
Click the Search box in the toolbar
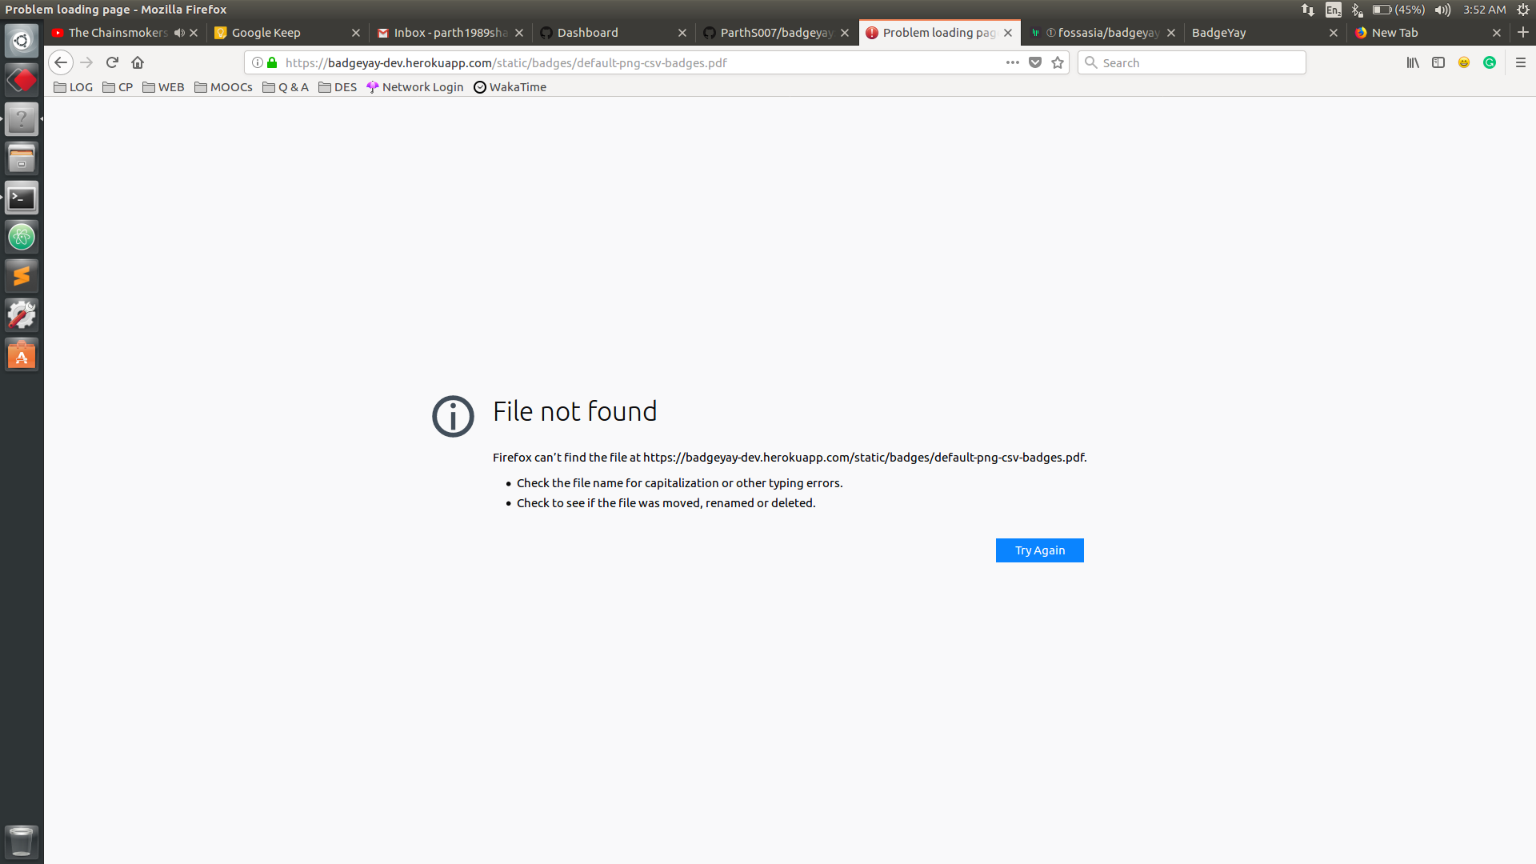click(x=1192, y=62)
